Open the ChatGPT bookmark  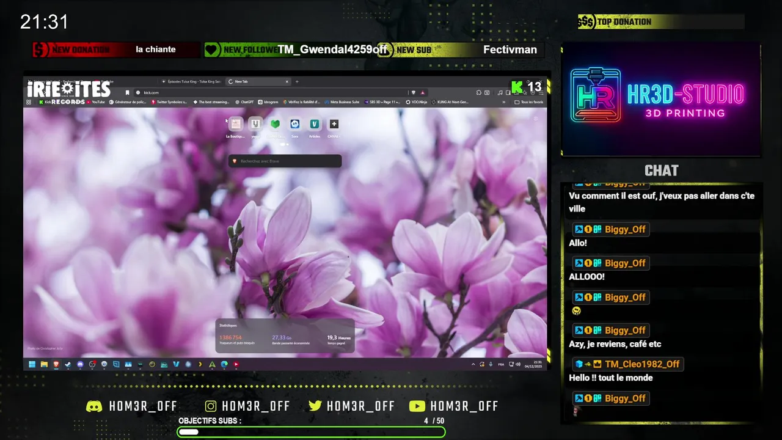pos(244,102)
